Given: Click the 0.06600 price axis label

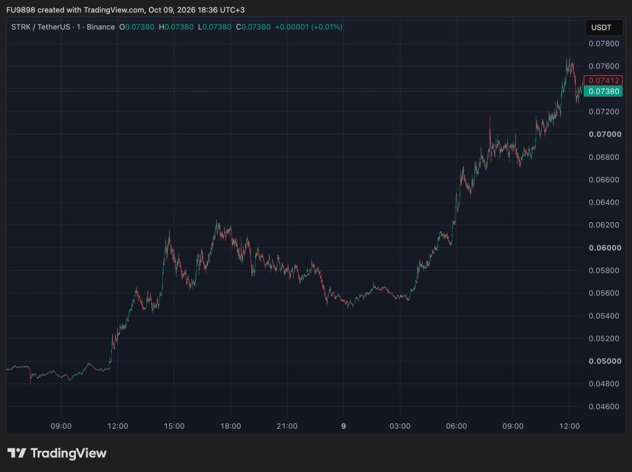Looking at the screenshot, I should (604, 180).
